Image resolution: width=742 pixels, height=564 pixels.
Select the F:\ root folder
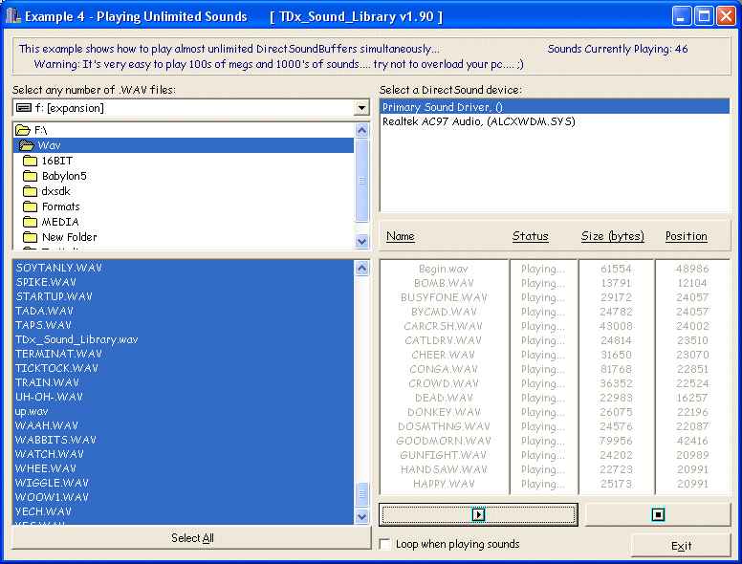(184, 130)
